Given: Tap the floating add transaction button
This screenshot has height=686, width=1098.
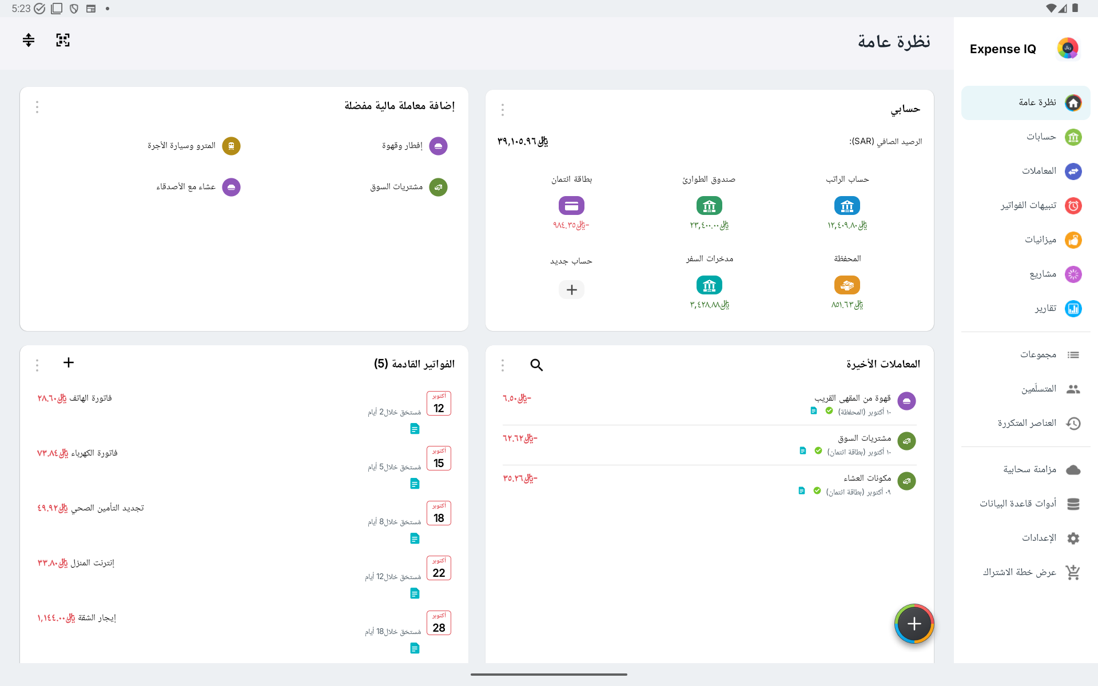Looking at the screenshot, I should tap(914, 624).
